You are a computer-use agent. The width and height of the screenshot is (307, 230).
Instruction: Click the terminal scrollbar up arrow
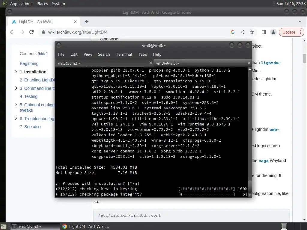click(x=250, y=69)
